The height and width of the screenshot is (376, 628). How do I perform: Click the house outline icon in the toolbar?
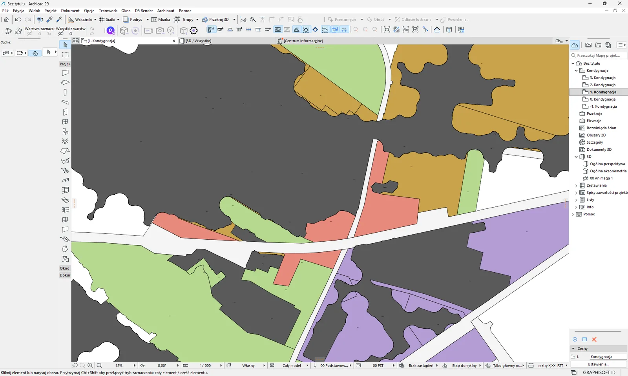point(300,20)
